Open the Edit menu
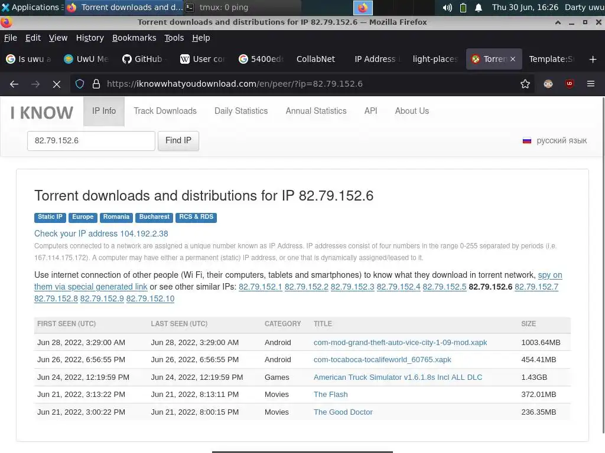The image size is (605, 453). pos(33,38)
